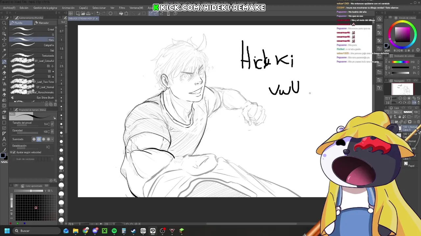Enable Ajustar según velocidad checkbox
The height and width of the screenshot is (236, 421).
click(x=14, y=152)
